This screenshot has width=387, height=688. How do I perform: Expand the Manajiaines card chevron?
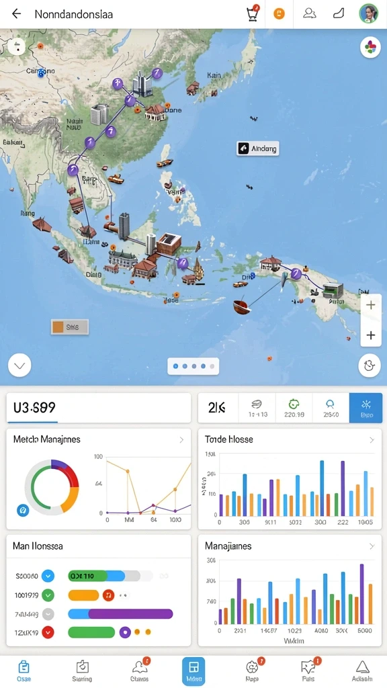point(372,546)
